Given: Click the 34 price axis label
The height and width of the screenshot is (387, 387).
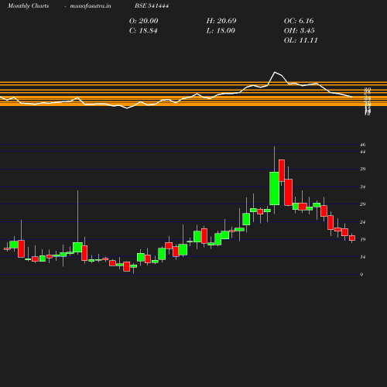Looking at the screenshot, I should [363, 187].
